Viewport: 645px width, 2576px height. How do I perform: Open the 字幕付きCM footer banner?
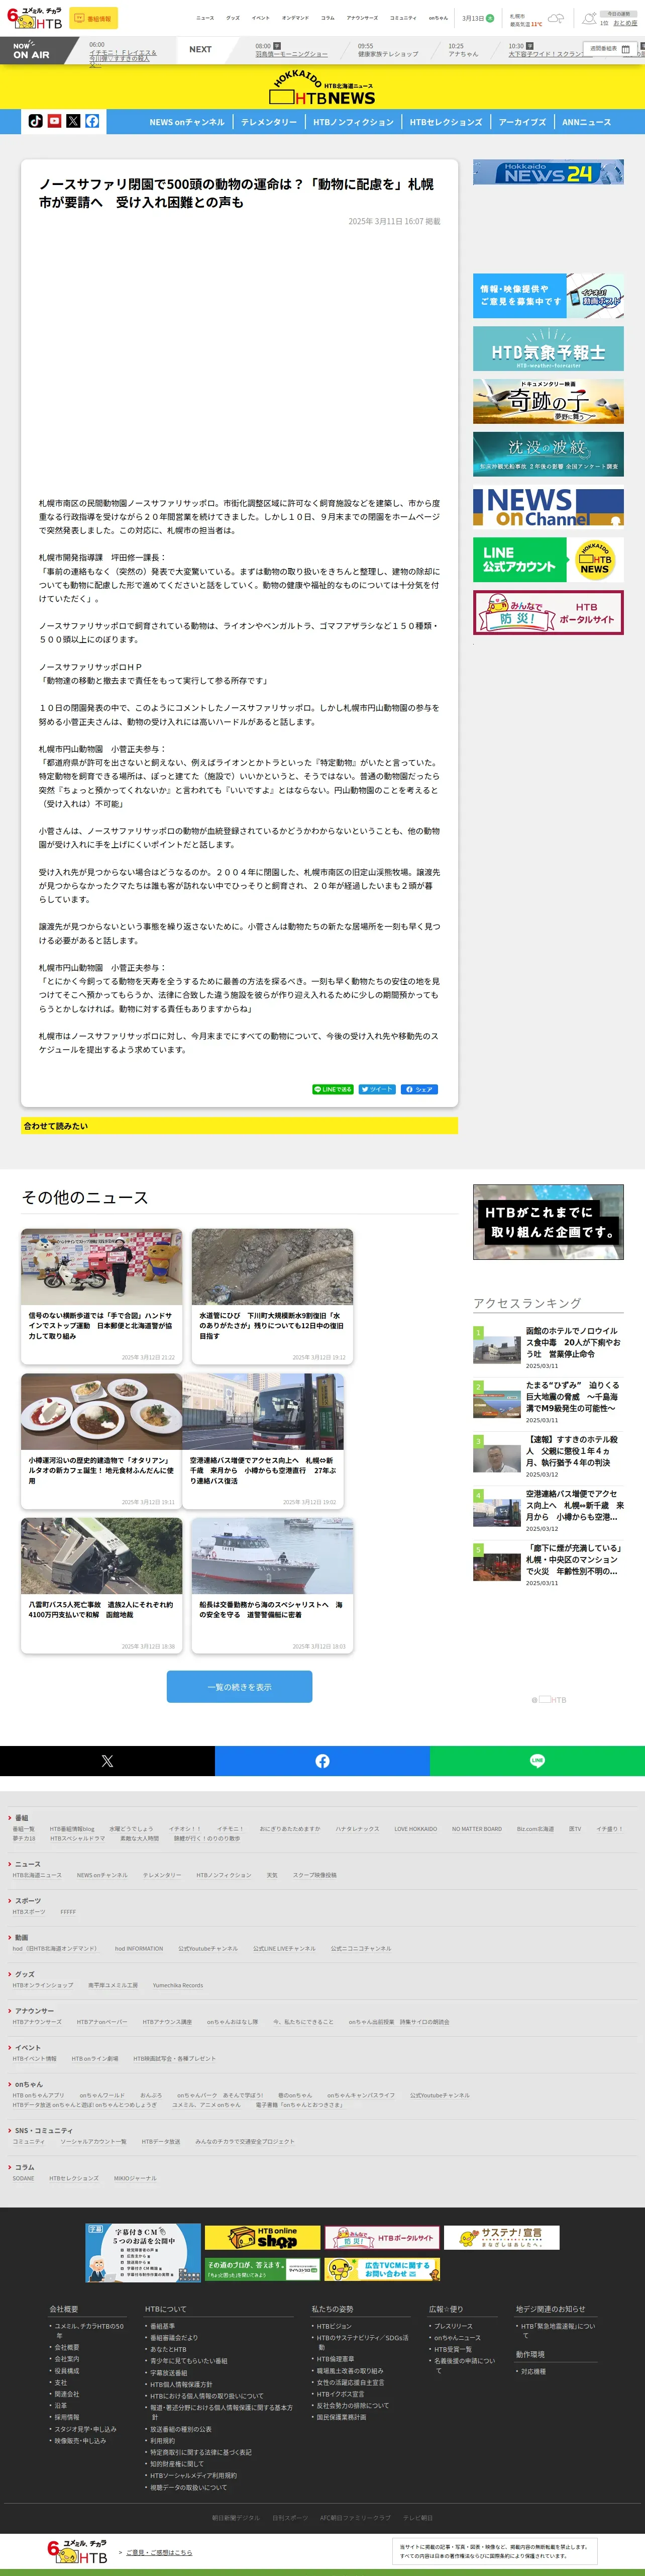tap(144, 2253)
